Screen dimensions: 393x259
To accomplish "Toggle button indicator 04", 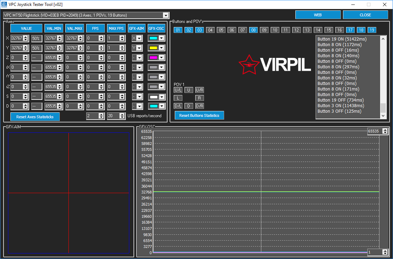I will point(210,30).
